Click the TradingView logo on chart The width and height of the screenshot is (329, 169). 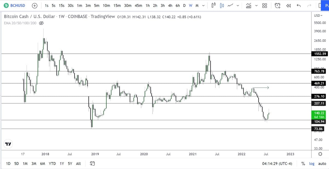[x=8, y=144]
